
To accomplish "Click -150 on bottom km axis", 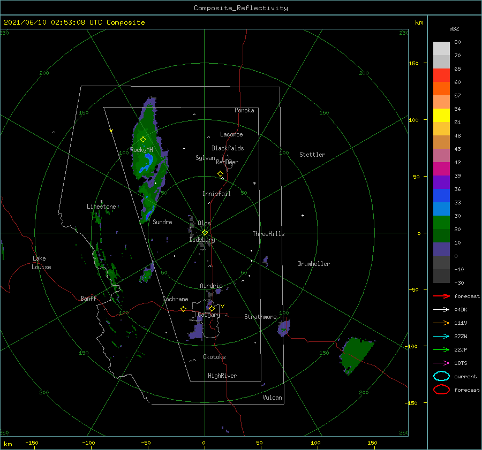I will [32, 443].
